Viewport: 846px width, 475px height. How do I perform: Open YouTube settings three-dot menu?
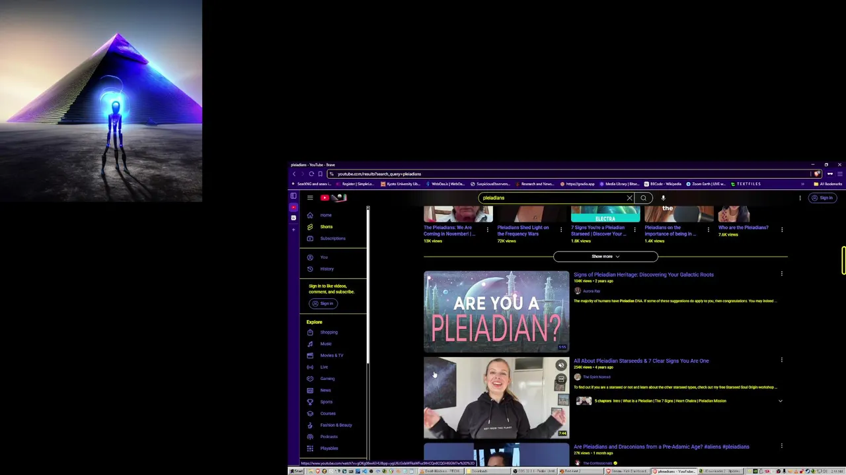click(800, 198)
